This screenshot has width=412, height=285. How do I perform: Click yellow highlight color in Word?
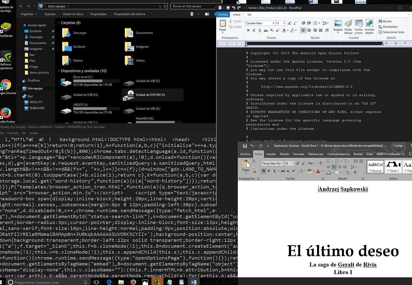(309, 171)
